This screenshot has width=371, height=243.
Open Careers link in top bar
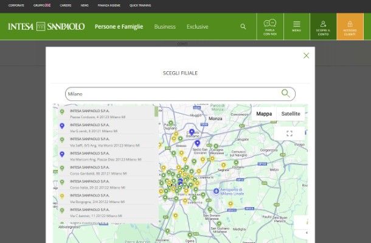pyautogui.click(x=66, y=5)
